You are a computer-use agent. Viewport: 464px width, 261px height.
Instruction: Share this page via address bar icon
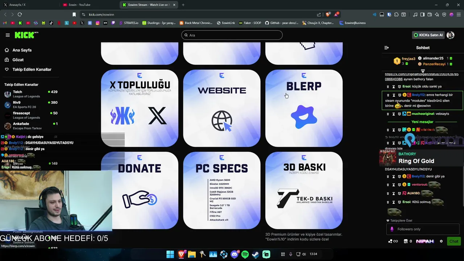coord(319,14)
